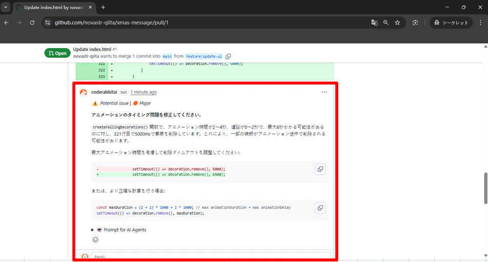Click the novastr-qiita author link
Image resolution: width=488 pixels, height=262 pixels.
pyautogui.click(x=86, y=56)
